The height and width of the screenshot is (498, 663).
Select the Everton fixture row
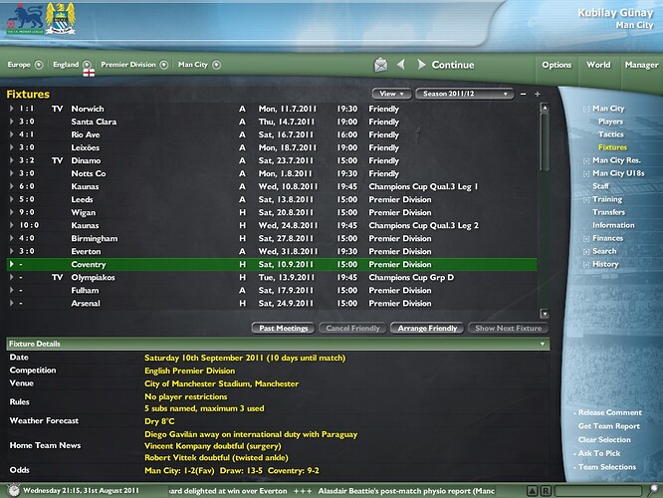click(272, 251)
